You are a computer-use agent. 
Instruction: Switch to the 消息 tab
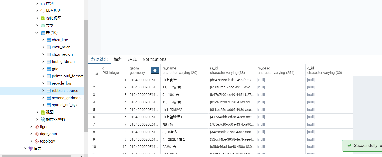tap(132, 59)
